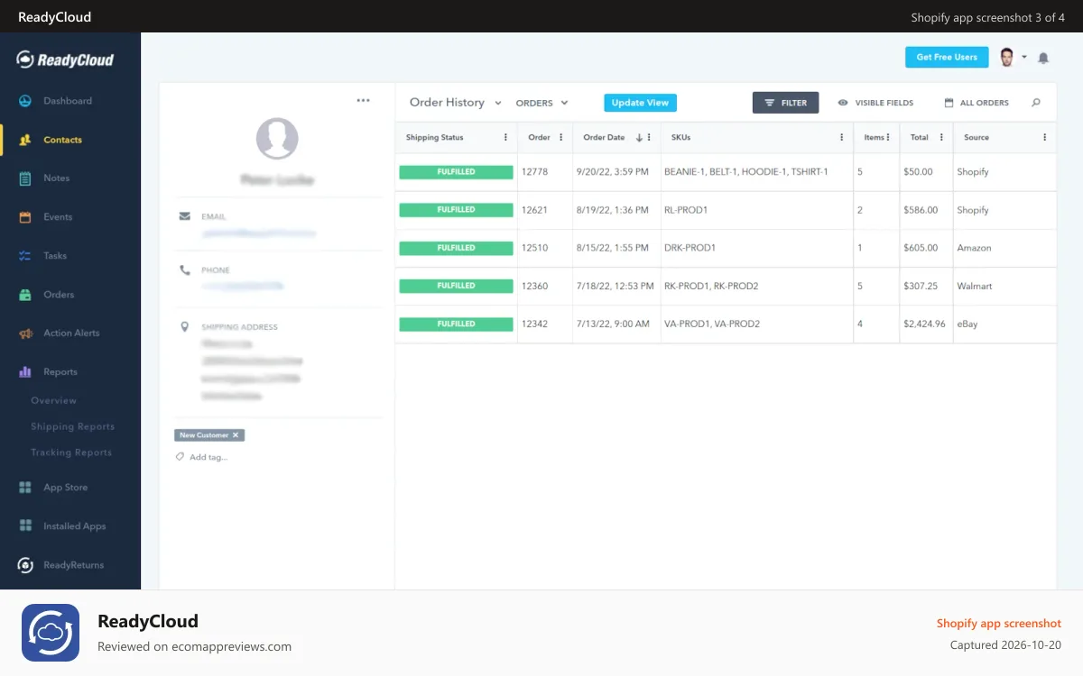Click the FILTER button

pyautogui.click(x=785, y=103)
